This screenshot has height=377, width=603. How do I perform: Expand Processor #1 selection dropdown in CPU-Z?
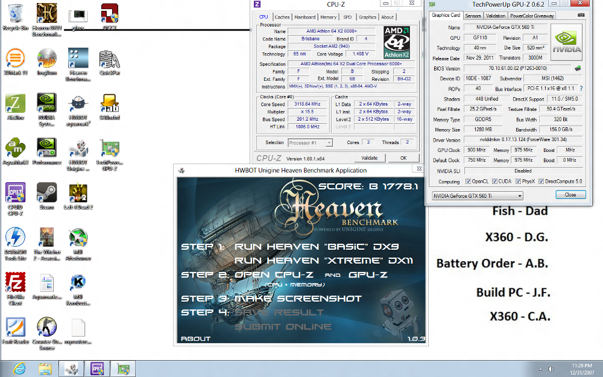coord(329,143)
